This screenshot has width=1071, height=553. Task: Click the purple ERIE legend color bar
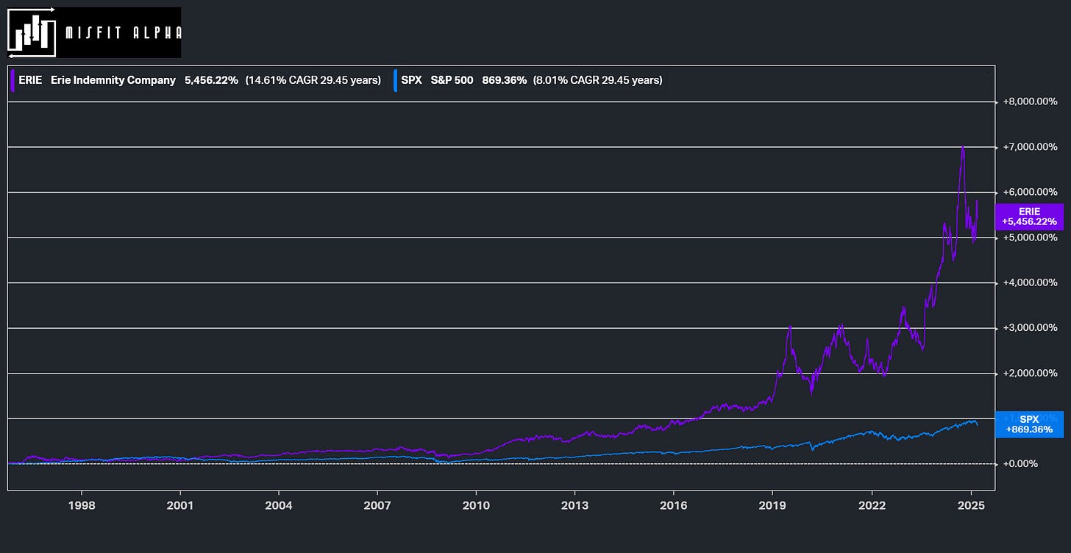click(x=13, y=79)
